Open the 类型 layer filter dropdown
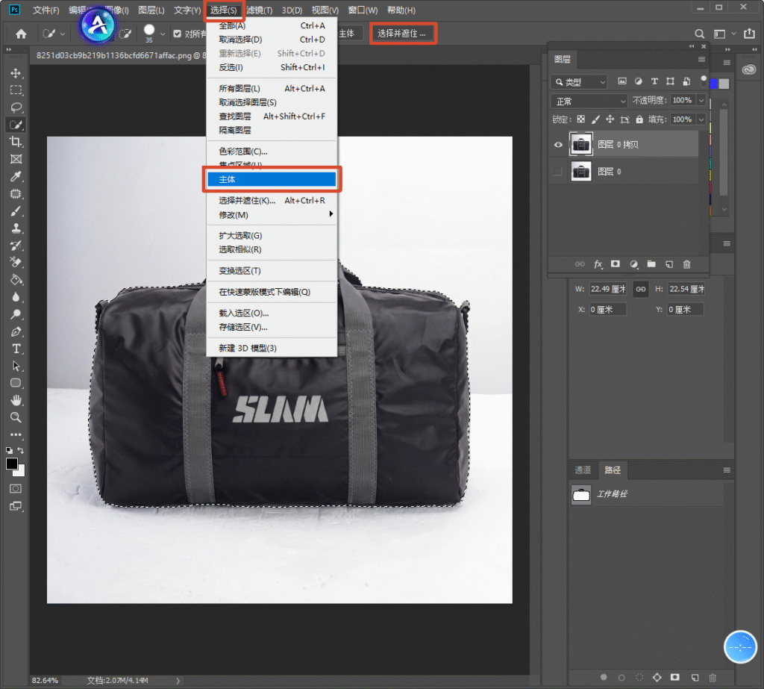764x689 pixels. pyautogui.click(x=580, y=82)
